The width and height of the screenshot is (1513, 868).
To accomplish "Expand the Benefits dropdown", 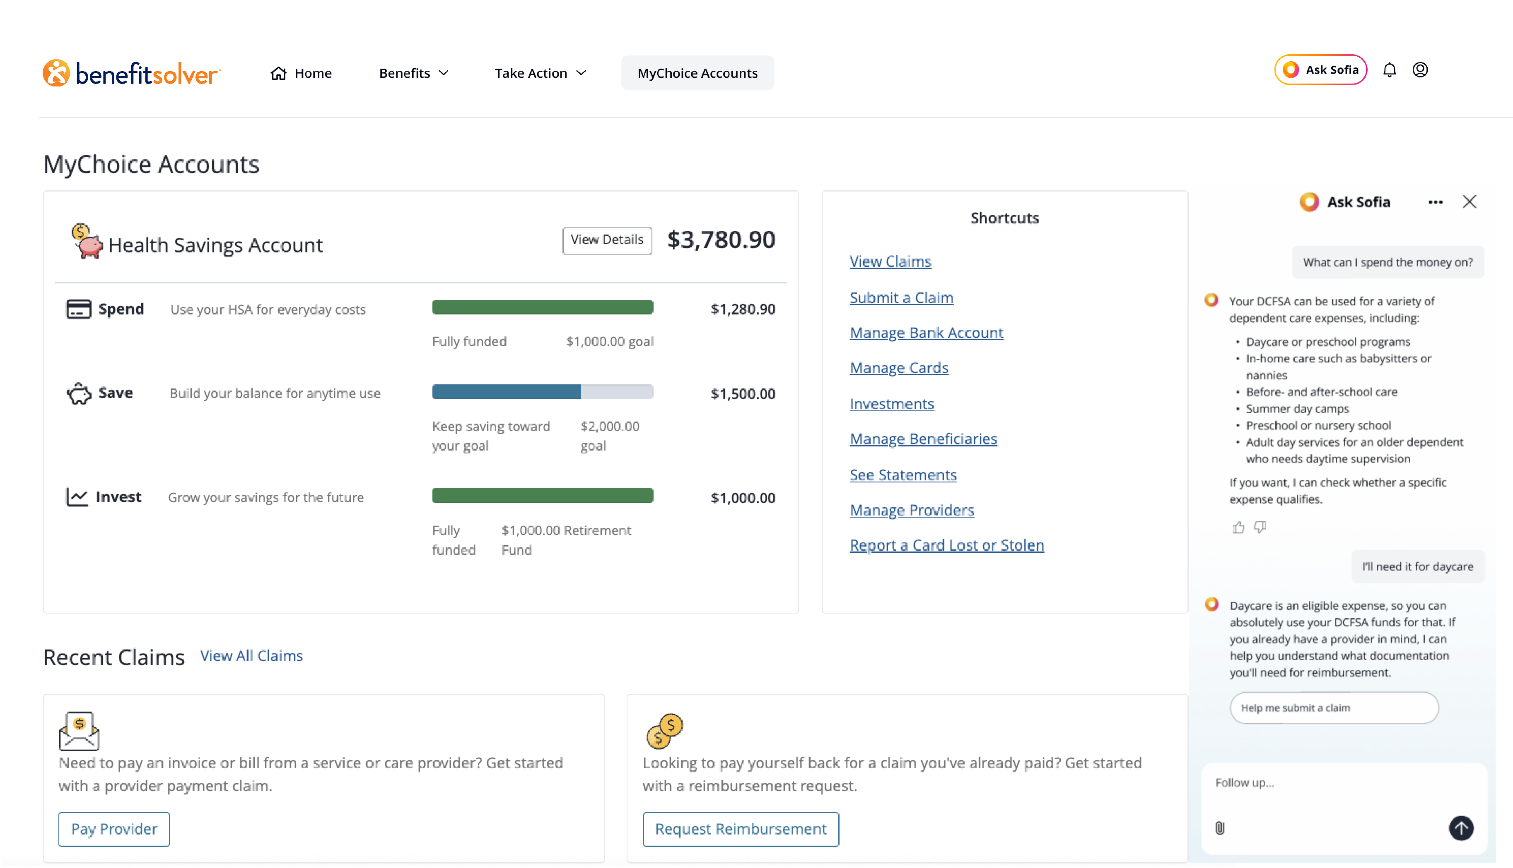I will (x=413, y=73).
